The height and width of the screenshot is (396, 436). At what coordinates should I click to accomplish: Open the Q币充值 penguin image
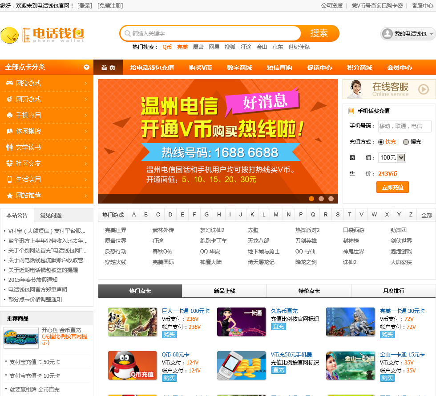133,365
